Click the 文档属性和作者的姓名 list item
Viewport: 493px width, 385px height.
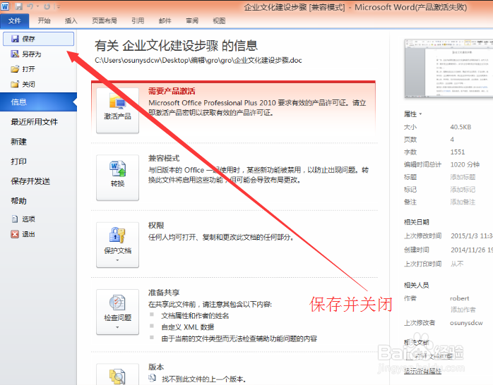coord(195,316)
